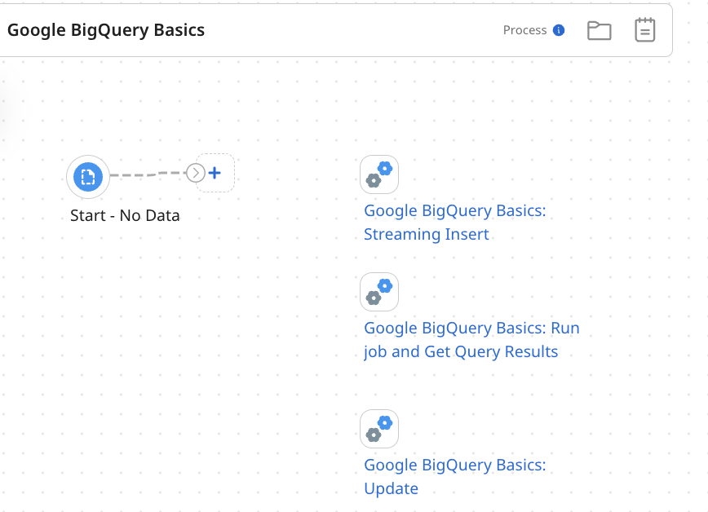
Task: Open the Google BigQuery Basics: Streaming Insert link
Action: [x=454, y=222]
